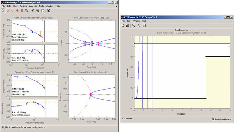The height and width of the screenshot is (132, 234).
Task: Click the 'P.M.: -8.22 deg' text
Action: [19, 112]
